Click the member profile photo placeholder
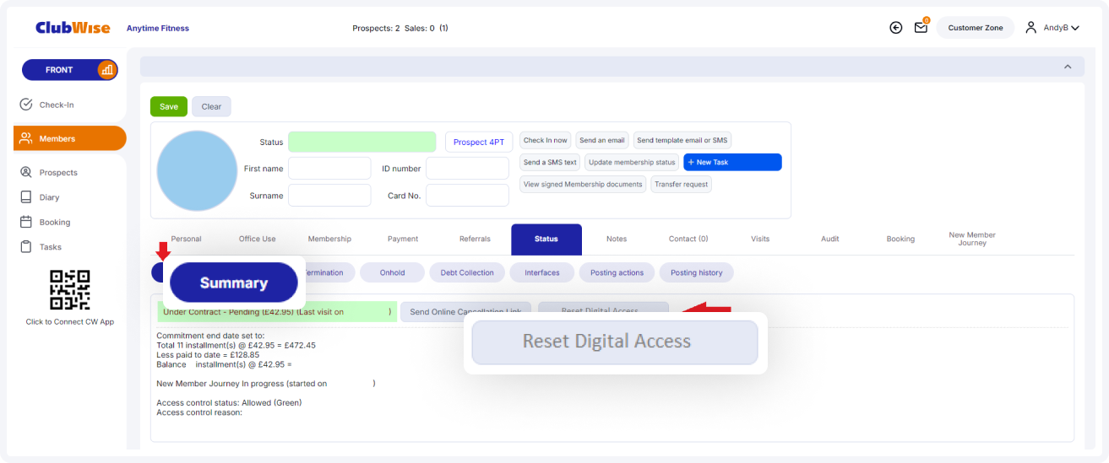This screenshot has width=1109, height=463. [198, 171]
